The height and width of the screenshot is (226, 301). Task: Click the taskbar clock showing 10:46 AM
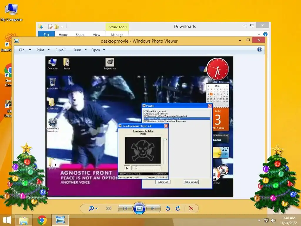[x=288, y=220]
